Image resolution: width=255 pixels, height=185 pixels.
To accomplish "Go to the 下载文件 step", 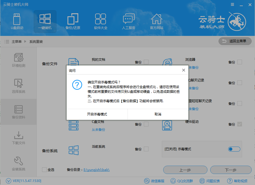I will click(x=19, y=138).
